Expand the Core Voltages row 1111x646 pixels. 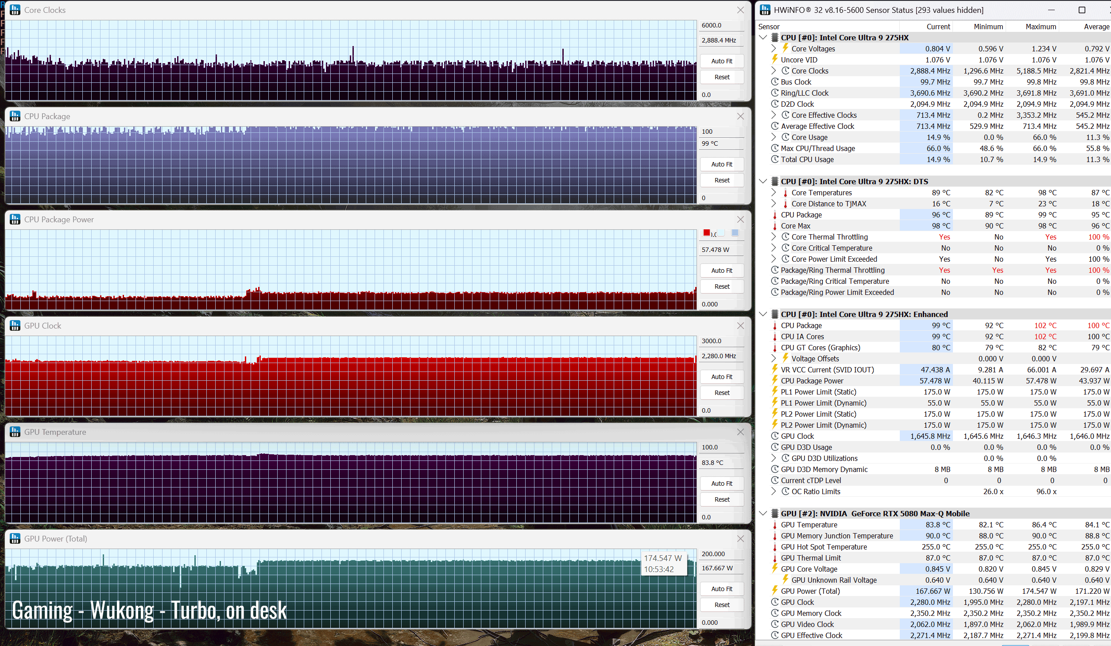[774, 49]
